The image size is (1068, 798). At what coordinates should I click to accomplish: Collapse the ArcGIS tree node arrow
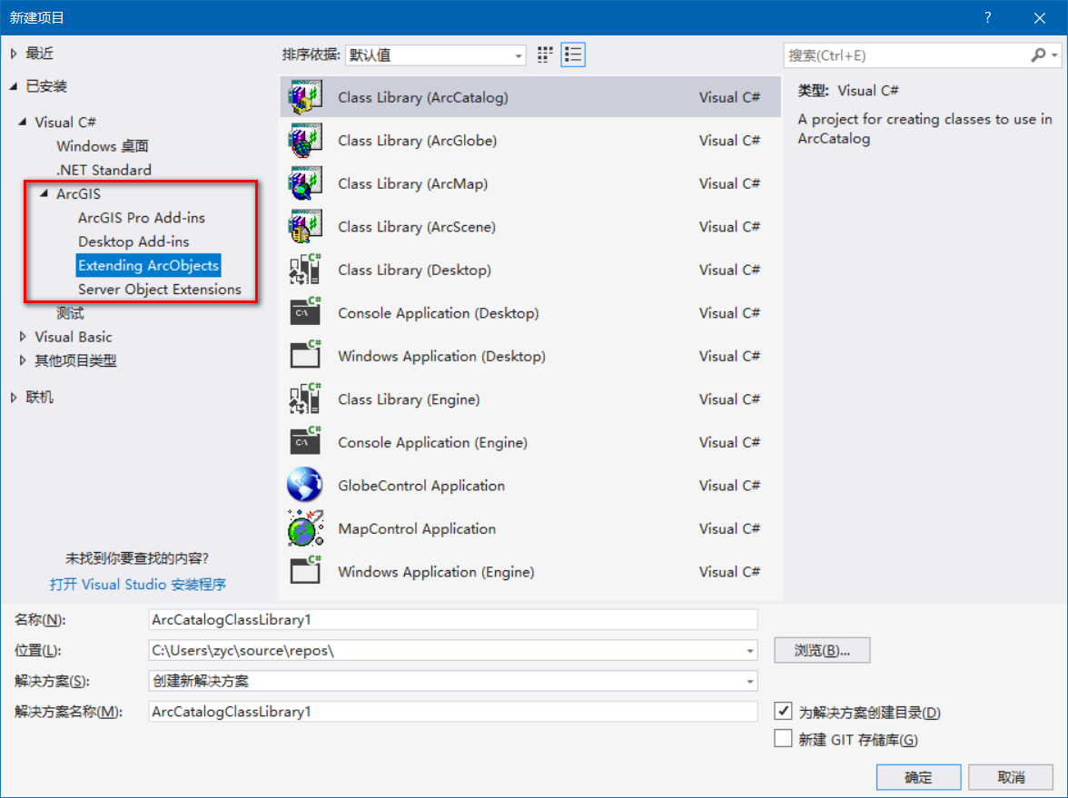[44, 194]
